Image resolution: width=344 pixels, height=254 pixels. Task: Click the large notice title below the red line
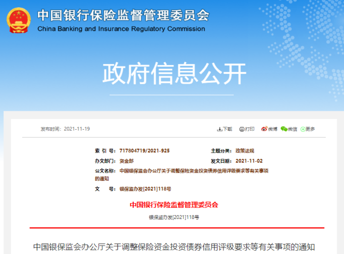(x=174, y=247)
